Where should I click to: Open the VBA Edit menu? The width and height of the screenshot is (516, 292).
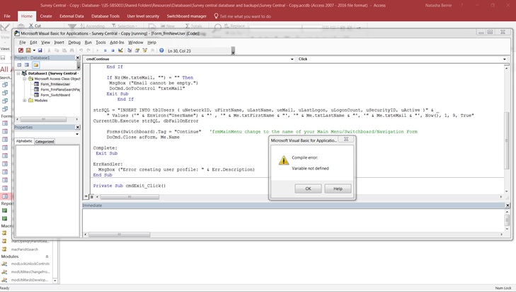(x=33, y=43)
